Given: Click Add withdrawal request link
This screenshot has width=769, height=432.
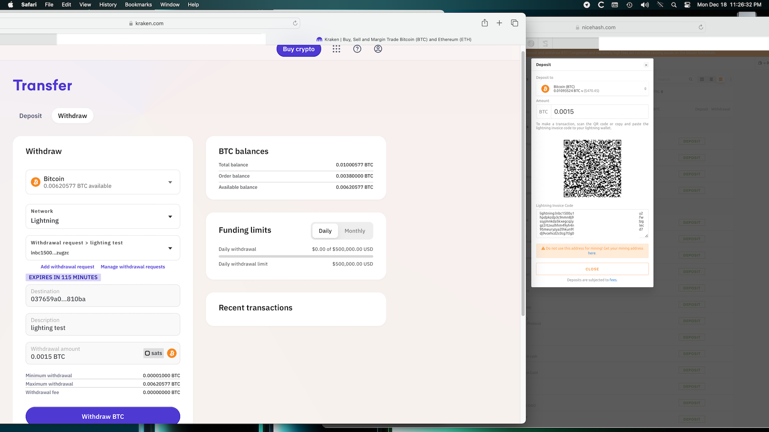Looking at the screenshot, I should 67,266.
